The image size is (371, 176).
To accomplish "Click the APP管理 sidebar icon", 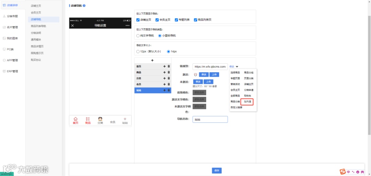I will [4, 60].
